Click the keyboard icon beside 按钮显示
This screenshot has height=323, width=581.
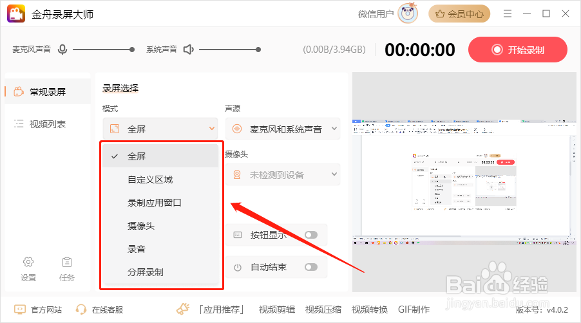[x=238, y=235]
